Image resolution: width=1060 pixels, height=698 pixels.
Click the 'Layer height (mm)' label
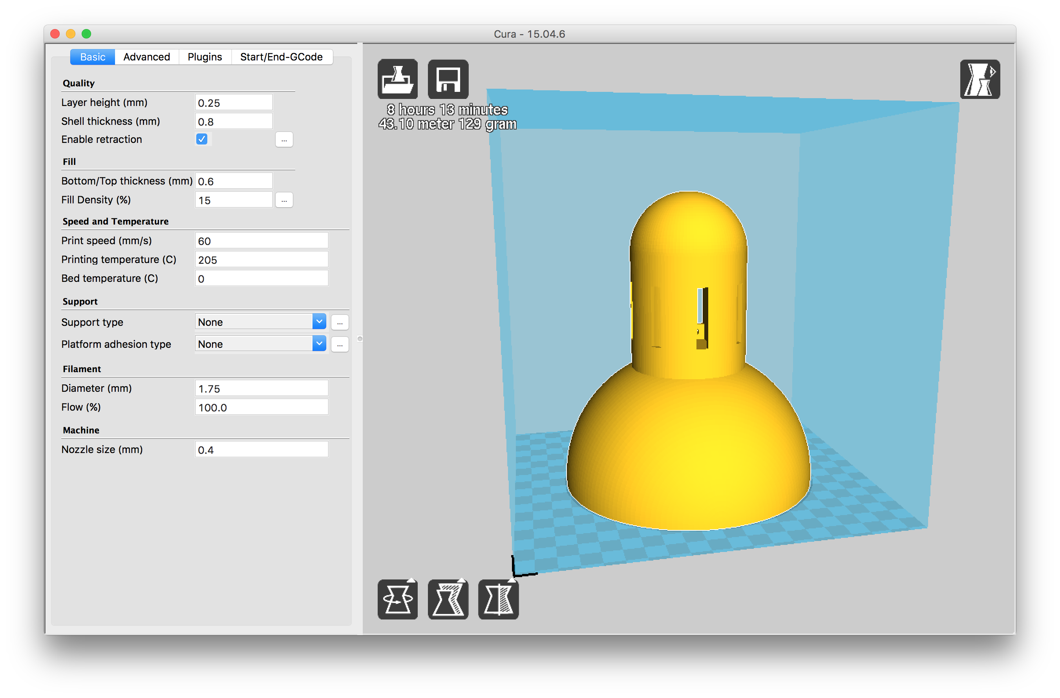(104, 102)
